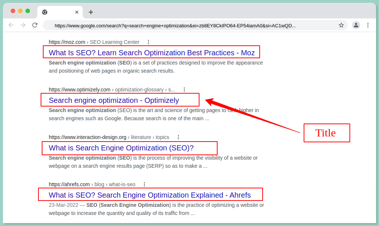The height and width of the screenshot is (226, 379).
Task: Open three-dot menu beside ahrefs.com result
Action: 144,184
